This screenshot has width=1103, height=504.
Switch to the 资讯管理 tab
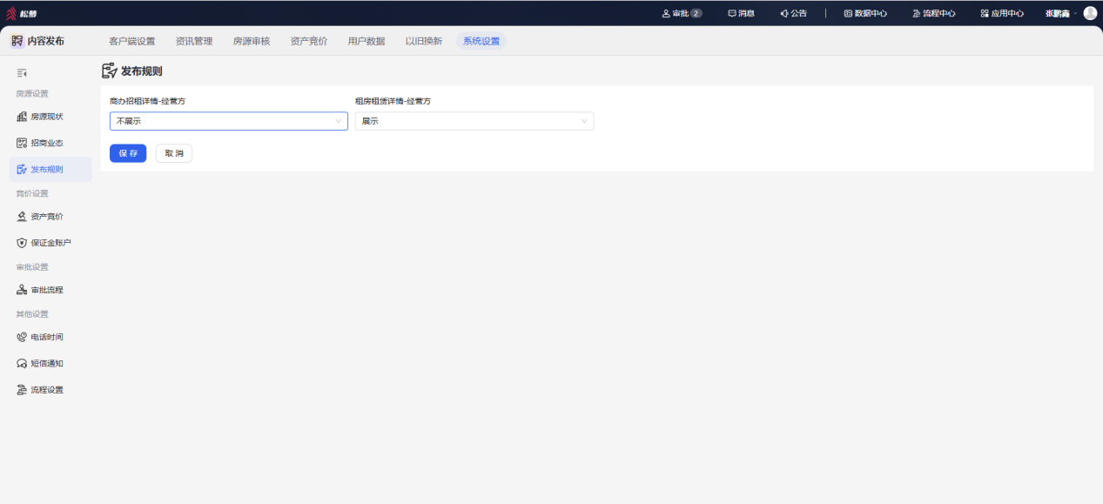tap(193, 41)
